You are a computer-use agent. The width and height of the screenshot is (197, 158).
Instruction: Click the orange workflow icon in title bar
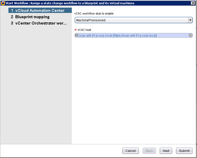3,3
